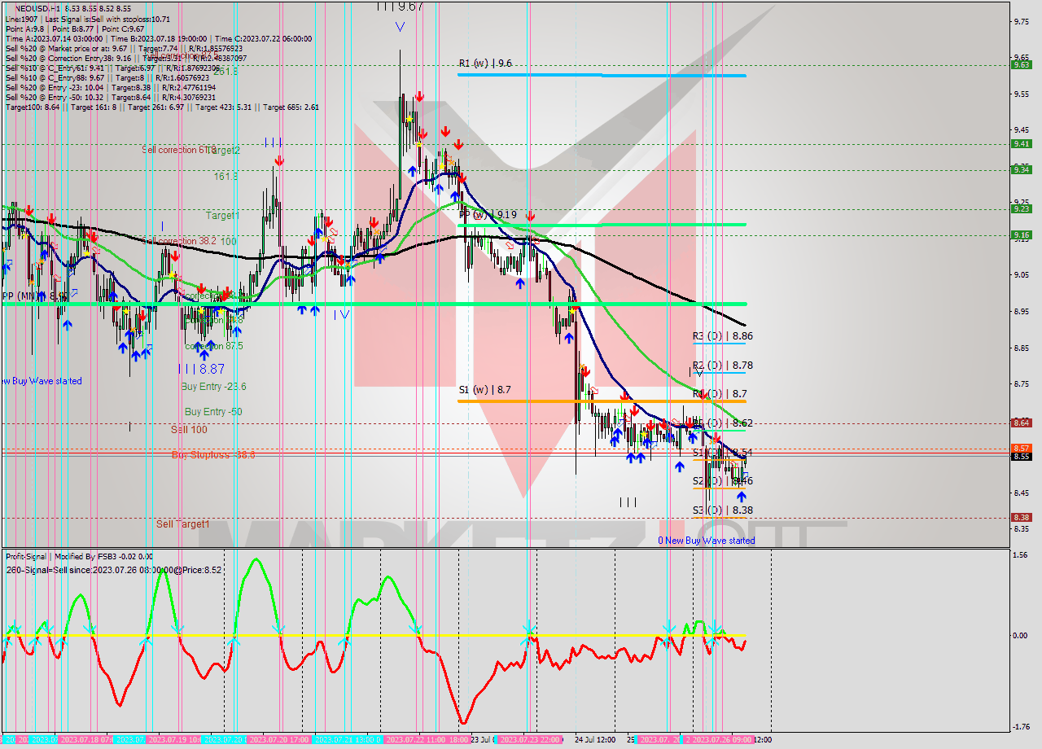The width and height of the screenshot is (1042, 749).
Task: Click the red 8.38 price tag on axis
Action: pos(1021,517)
